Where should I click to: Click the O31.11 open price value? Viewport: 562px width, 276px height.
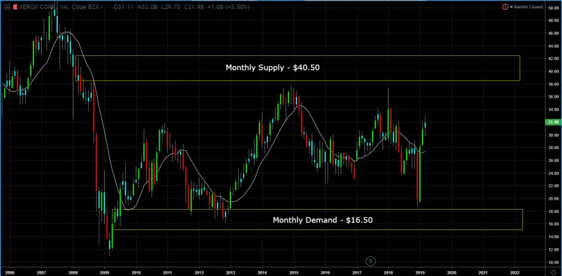point(121,7)
